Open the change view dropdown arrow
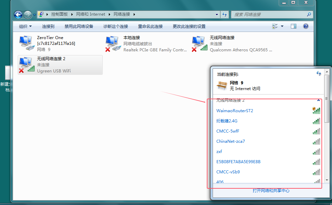 282,26
